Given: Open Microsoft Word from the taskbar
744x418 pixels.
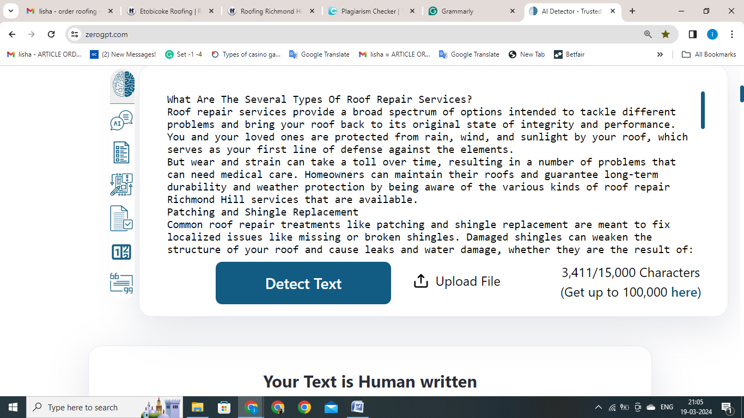Looking at the screenshot, I should pos(358,407).
